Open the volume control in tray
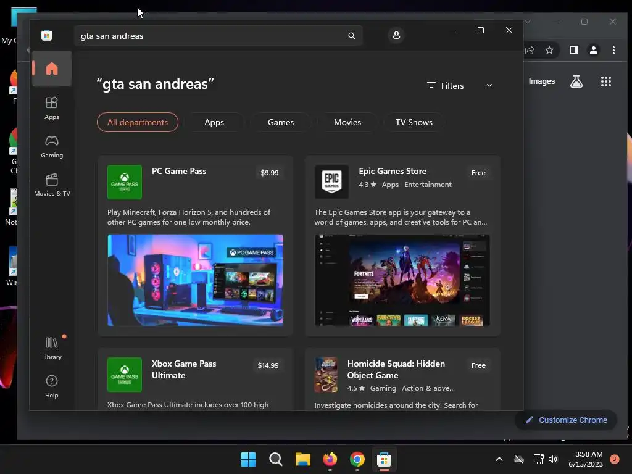 (553, 459)
